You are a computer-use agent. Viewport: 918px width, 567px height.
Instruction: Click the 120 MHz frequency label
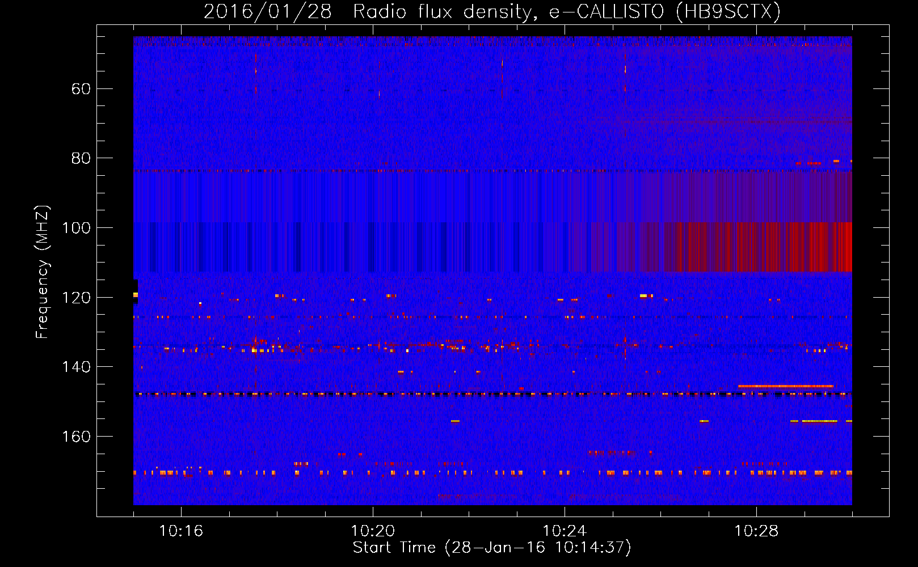(x=76, y=298)
